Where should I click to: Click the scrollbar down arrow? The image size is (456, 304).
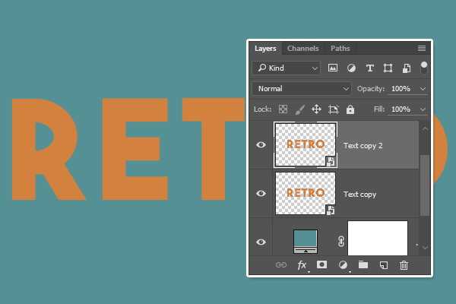(x=425, y=248)
